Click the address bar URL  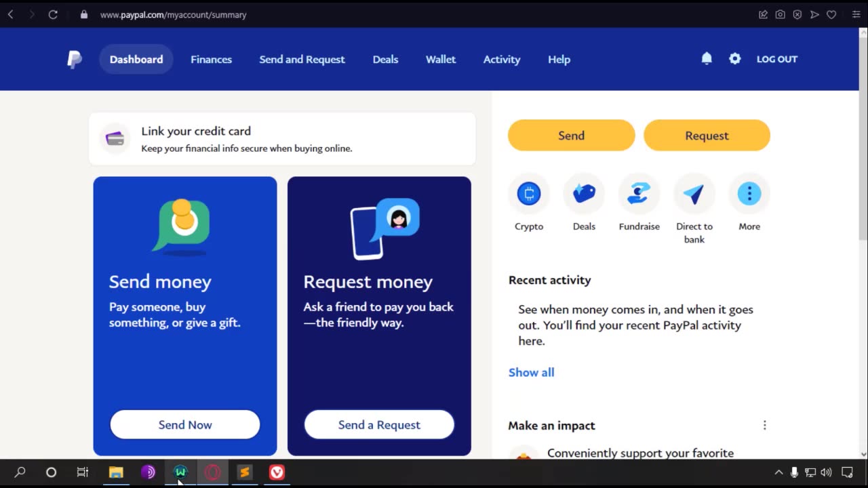pyautogui.click(x=174, y=14)
